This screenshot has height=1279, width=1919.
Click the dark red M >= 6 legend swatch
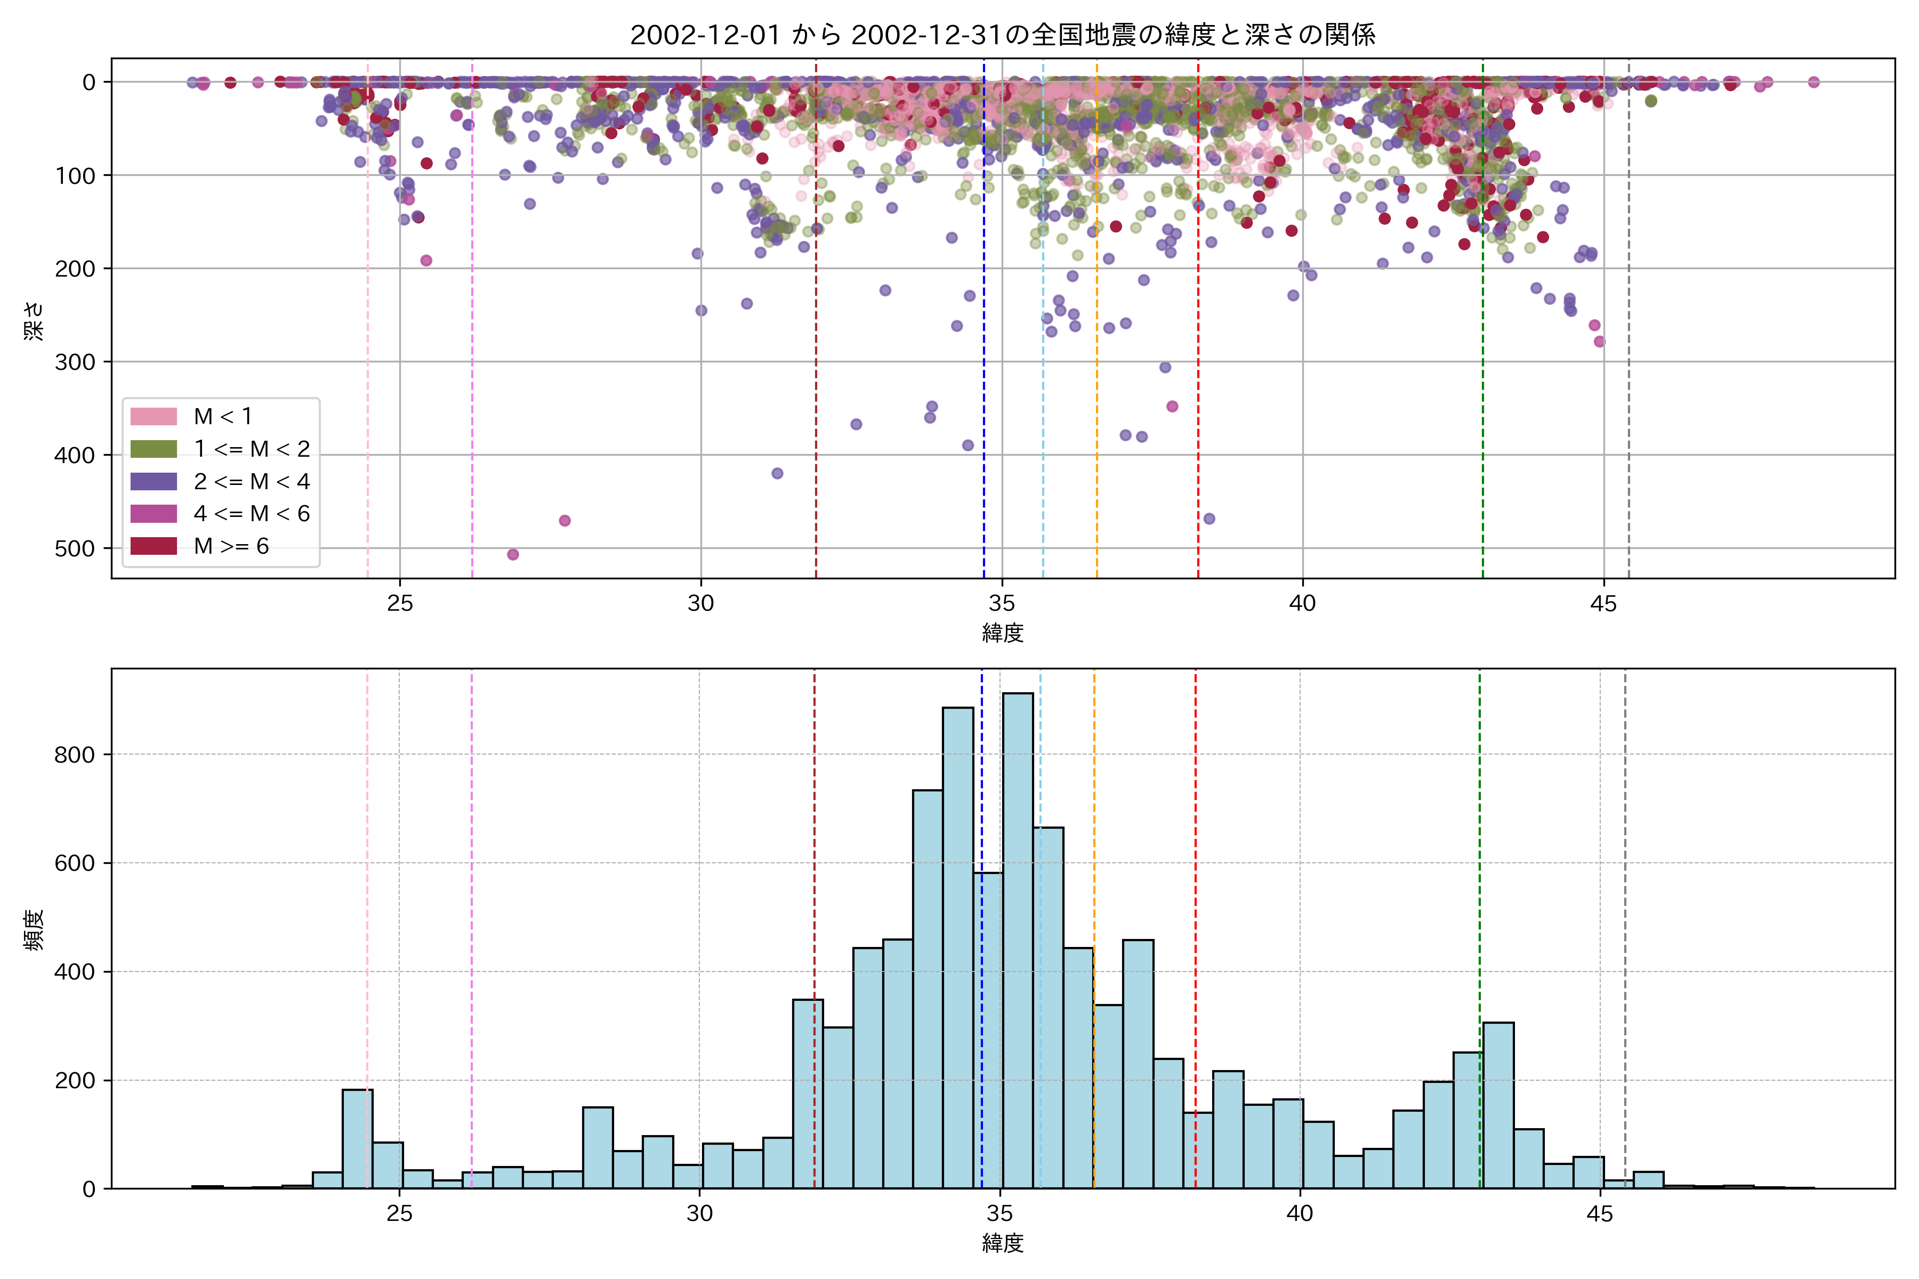[x=154, y=546]
